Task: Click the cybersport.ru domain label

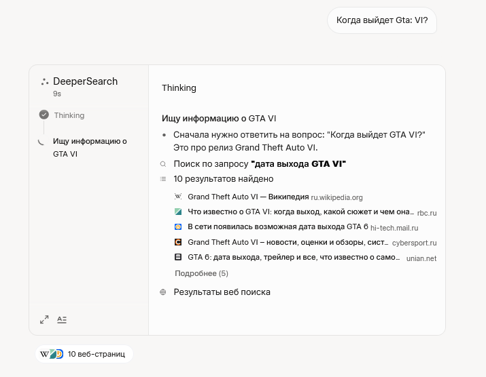Action: click(x=415, y=243)
